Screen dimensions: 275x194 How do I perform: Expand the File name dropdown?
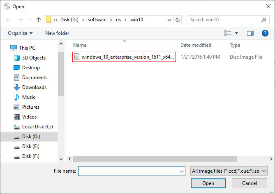click(182, 171)
